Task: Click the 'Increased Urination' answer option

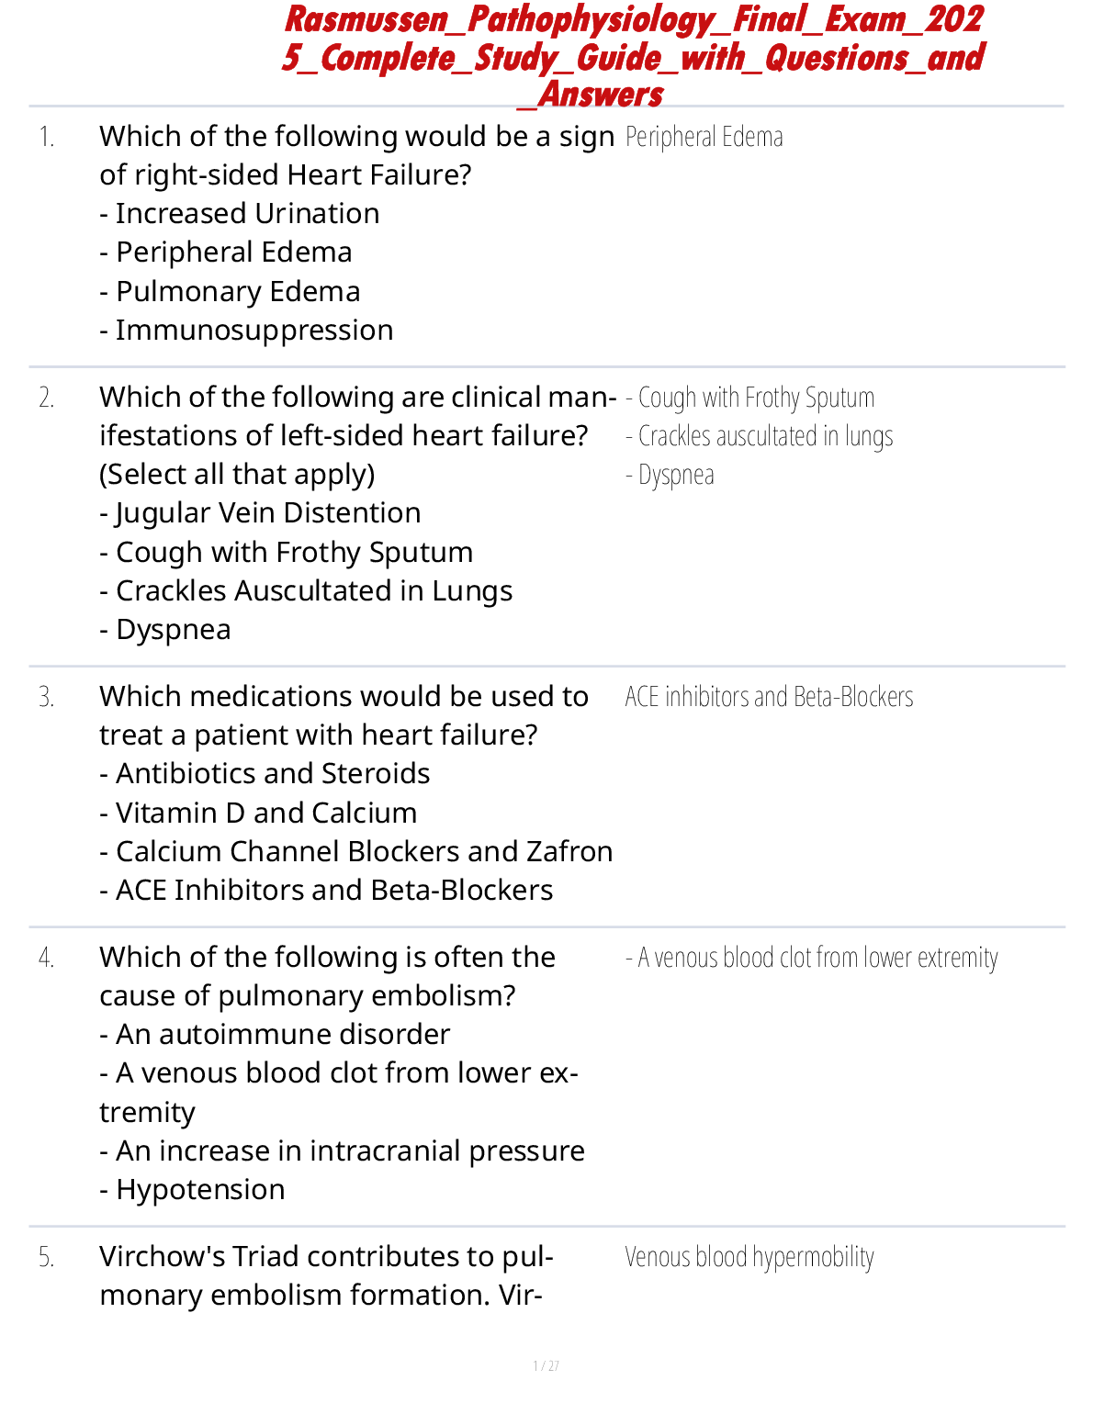Action: pyautogui.click(x=240, y=214)
